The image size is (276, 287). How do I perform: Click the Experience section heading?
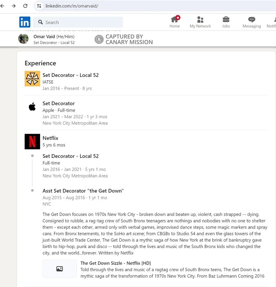point(40,63)
